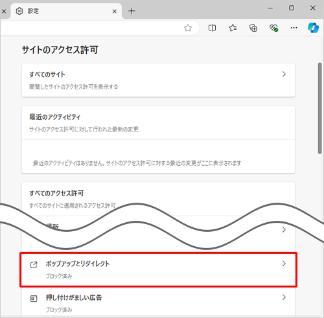Click chevron of 押し付けがましい広告 row
Screen dimensions: 324x318
point(284,297)
